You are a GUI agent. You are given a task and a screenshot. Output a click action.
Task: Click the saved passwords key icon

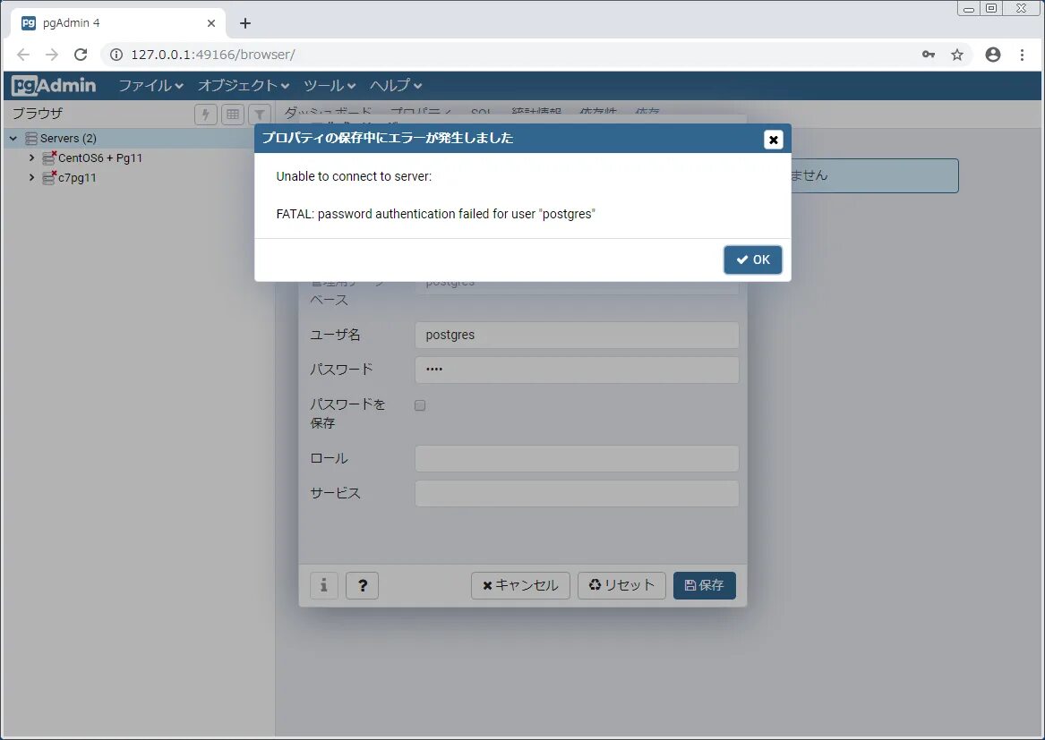pos(929,55)
